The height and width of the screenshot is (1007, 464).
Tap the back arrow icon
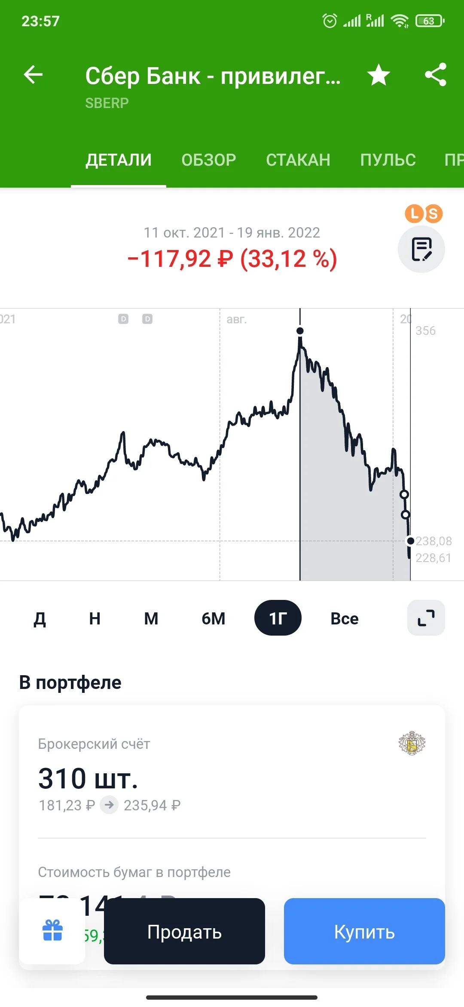(33, 75)
